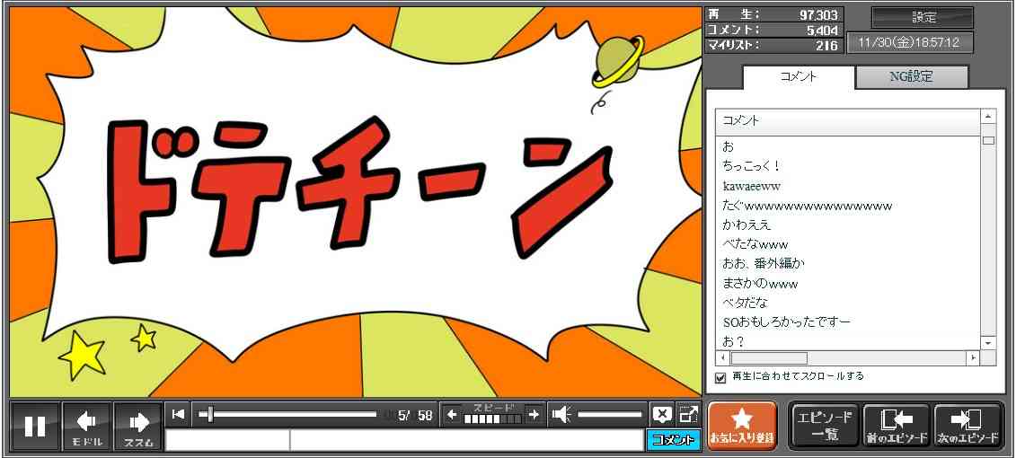
Task: Toggle 再生に合わせてスクロールする checkbox
Action: 720,377
